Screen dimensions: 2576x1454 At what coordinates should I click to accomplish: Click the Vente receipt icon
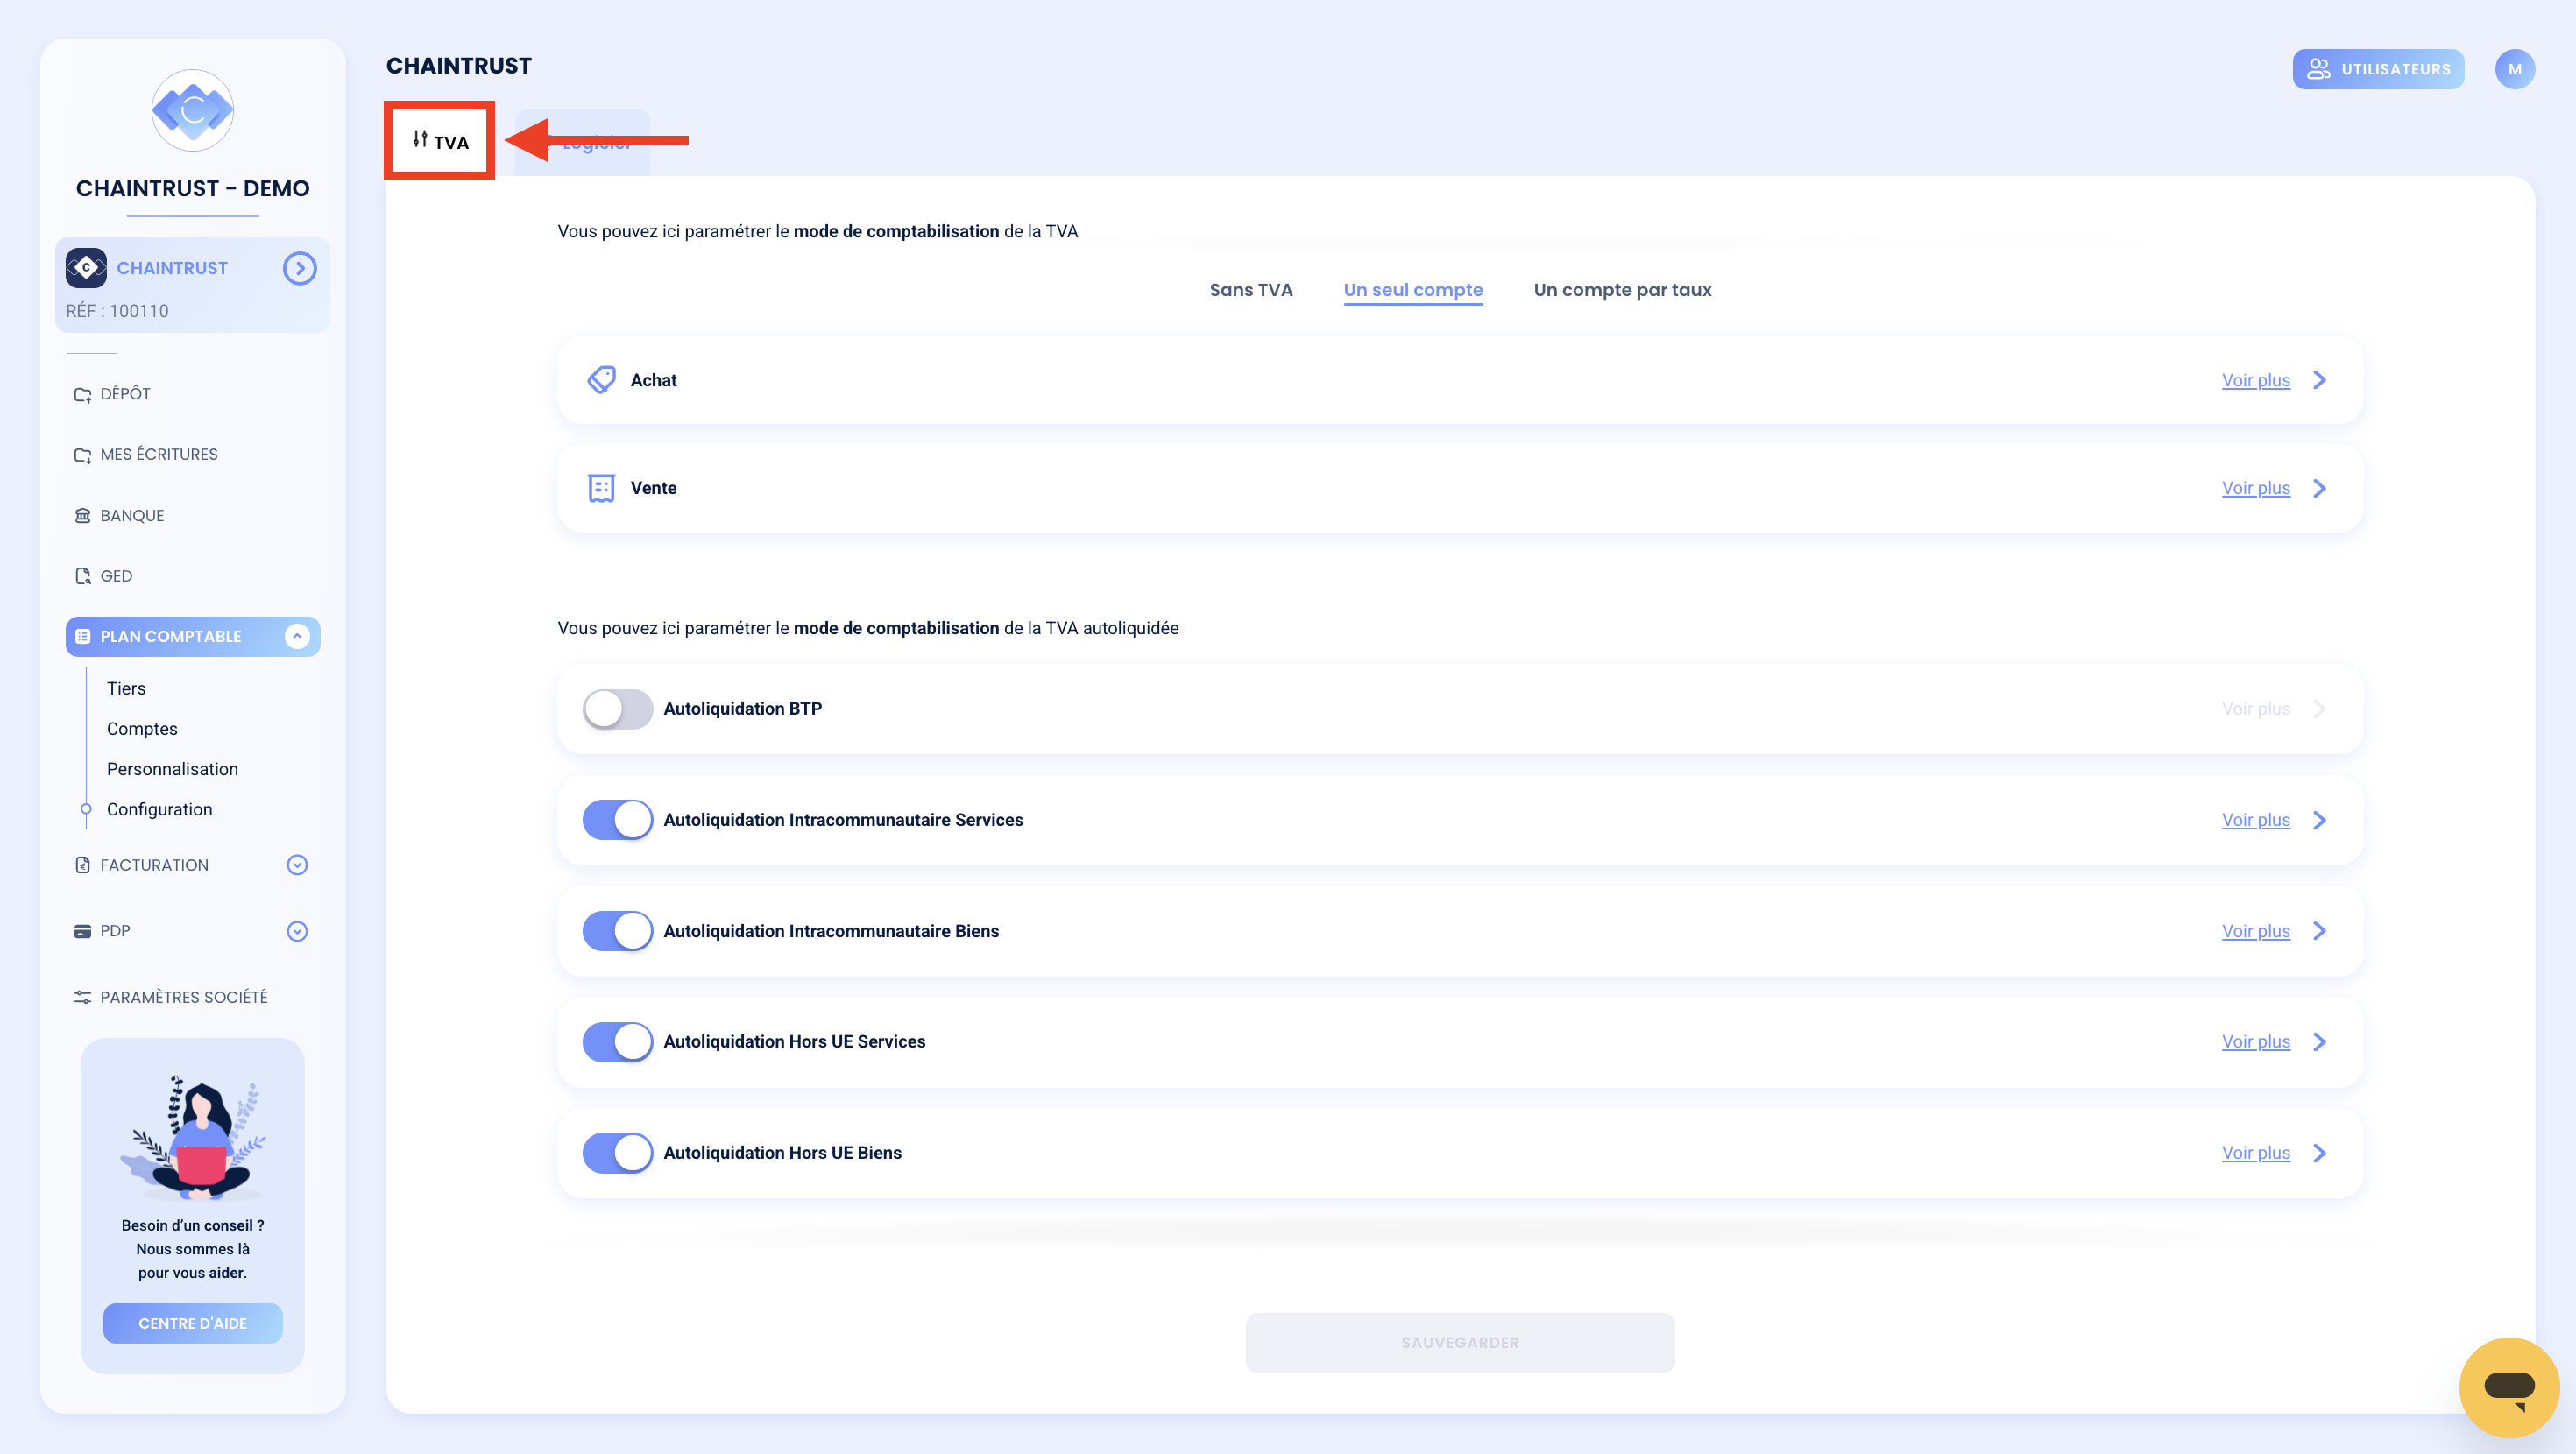pyautogui.click(x=601, y=488)
